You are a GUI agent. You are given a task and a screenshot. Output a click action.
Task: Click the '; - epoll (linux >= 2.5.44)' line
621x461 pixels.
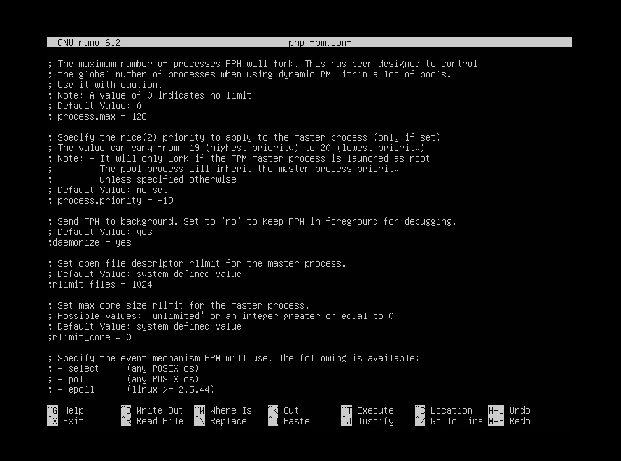point(131,389)
